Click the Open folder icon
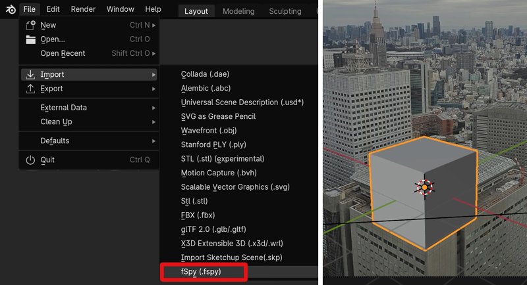Screen dimensions: 527x285 [x=30, y=39]
